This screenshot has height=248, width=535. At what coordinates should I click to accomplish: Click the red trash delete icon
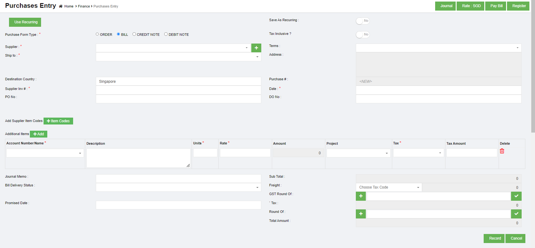point(502,151)
